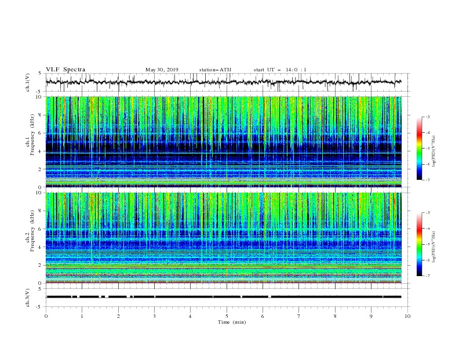459x355 pixels.
Task: Click the ch.1 spectrogram panel
Action: pyautogui.click(x=224, y=142)
